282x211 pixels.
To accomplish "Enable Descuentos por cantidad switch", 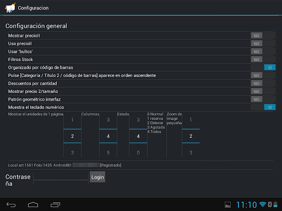I will pyautogui.click(x=263, y=84).
